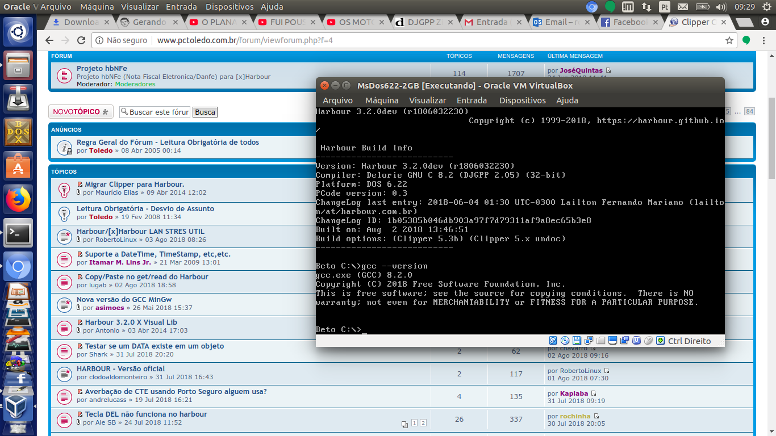Click the hard disk activity status icon

pos(553,341)
